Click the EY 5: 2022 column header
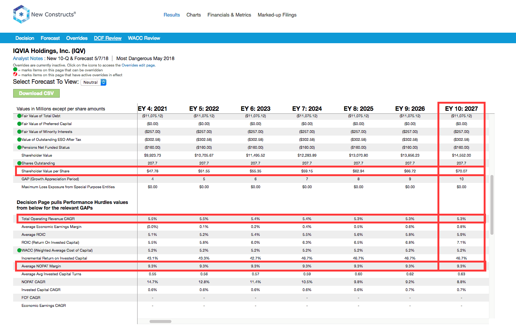Image resolution: width=516 pixels, height=335 pixels. click(x=204, y=109)
